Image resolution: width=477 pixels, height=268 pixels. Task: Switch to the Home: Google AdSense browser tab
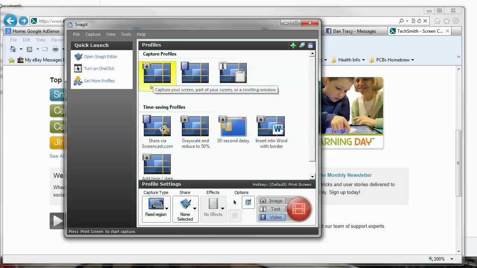[x=33, y=31]
